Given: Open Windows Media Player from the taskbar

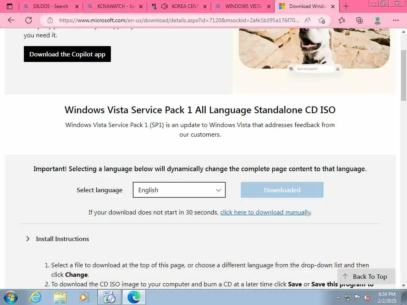Looking at the screenshot, I should pos(84,297).
